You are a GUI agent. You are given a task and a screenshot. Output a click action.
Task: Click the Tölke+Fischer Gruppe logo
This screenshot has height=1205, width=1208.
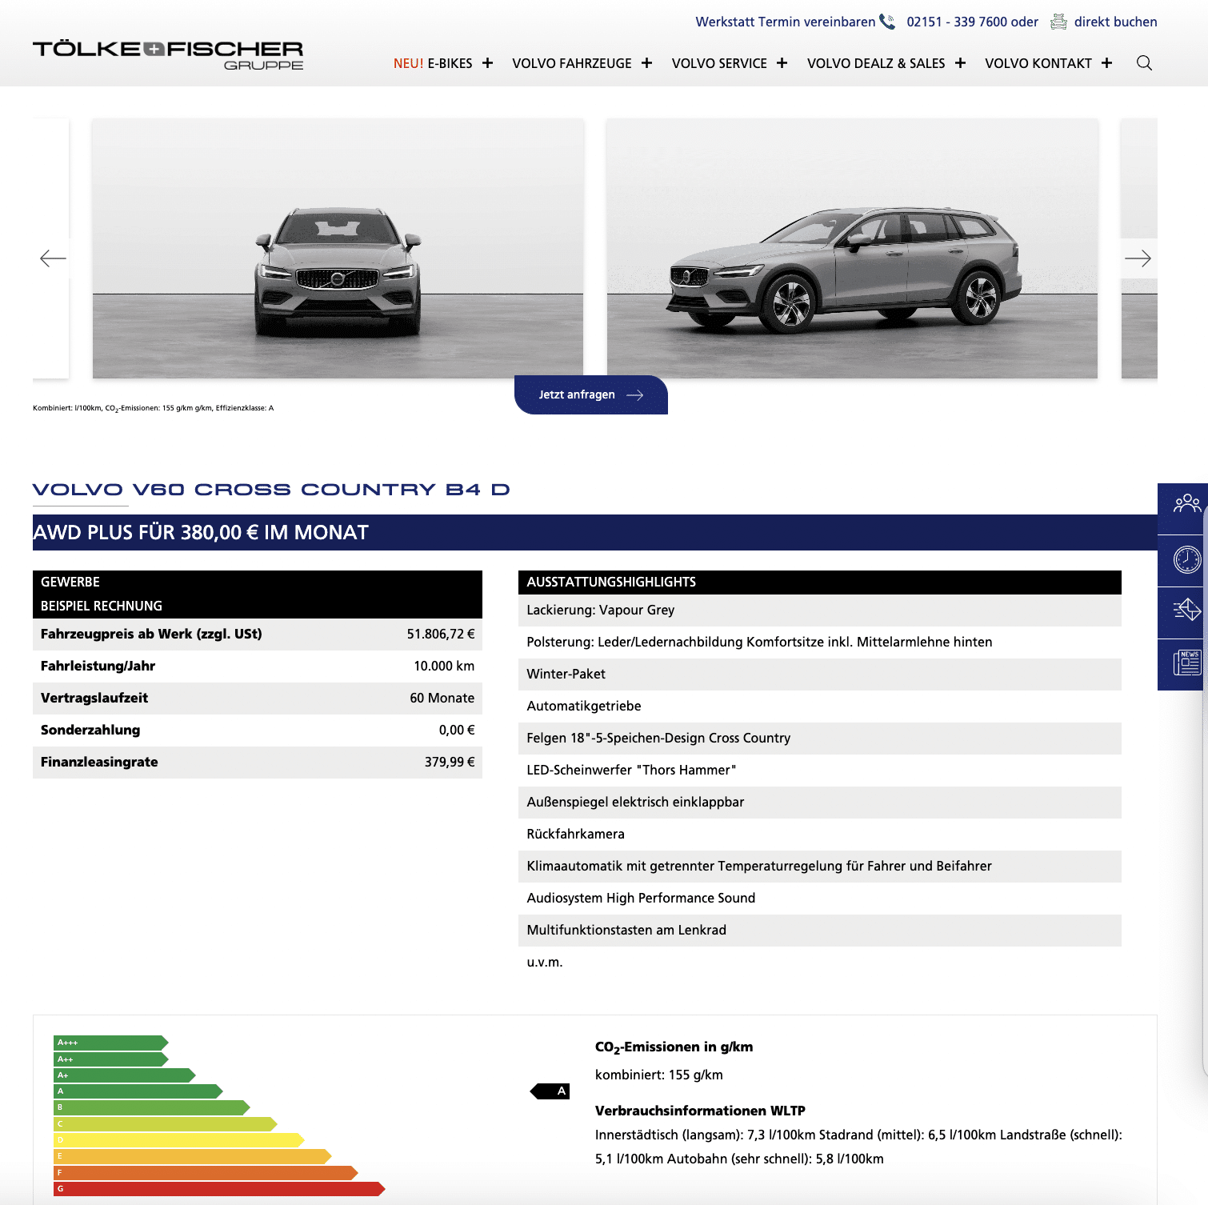tap(168, 54)
